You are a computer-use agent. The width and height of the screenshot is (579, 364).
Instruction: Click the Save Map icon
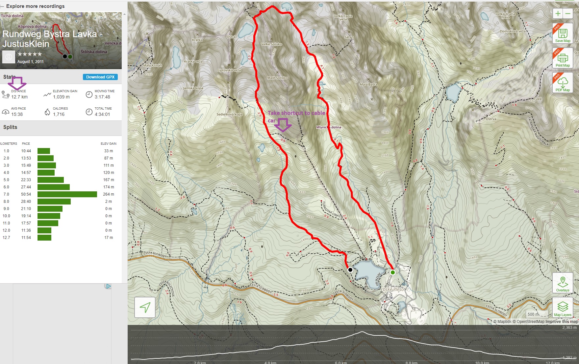(563, 33)
